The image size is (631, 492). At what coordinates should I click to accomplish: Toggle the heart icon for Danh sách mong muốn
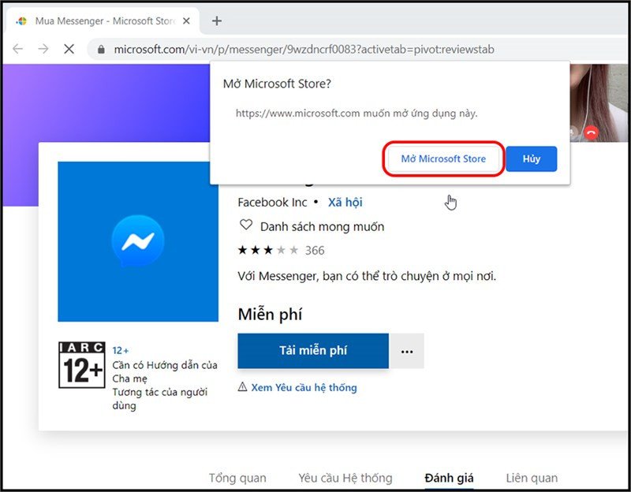246,226
